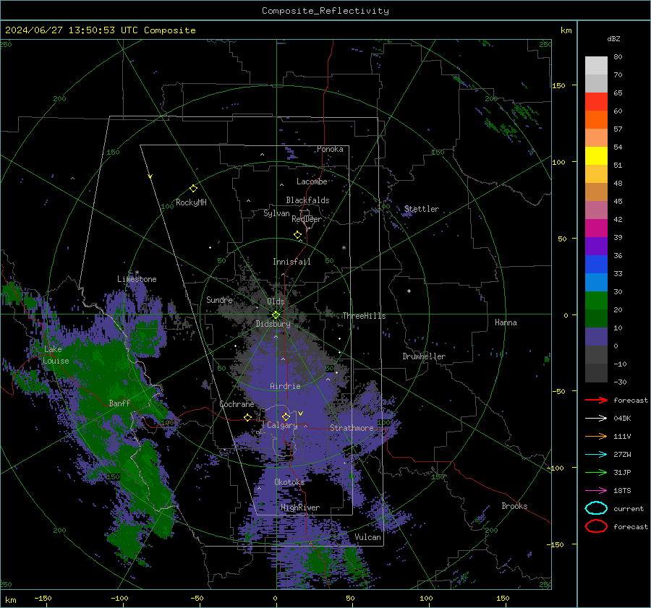Viewport: 651px width, 608px height.
Task: Click the asterisk marker above Limestone label
Action: coord(137,273)
